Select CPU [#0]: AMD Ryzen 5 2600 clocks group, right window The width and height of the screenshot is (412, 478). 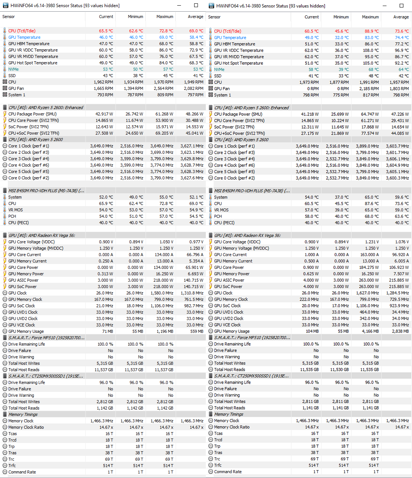309,140
